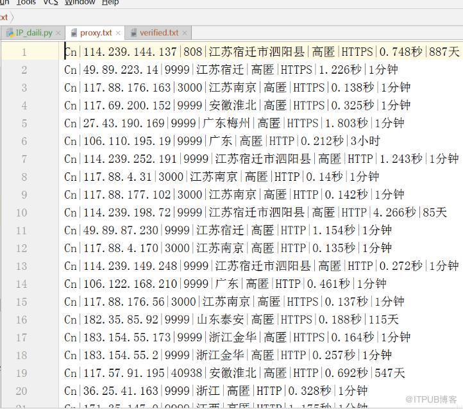This screenshot has width=463, height=409.
Task: Click the value 115天 on line 16
Action: point(383,320)
